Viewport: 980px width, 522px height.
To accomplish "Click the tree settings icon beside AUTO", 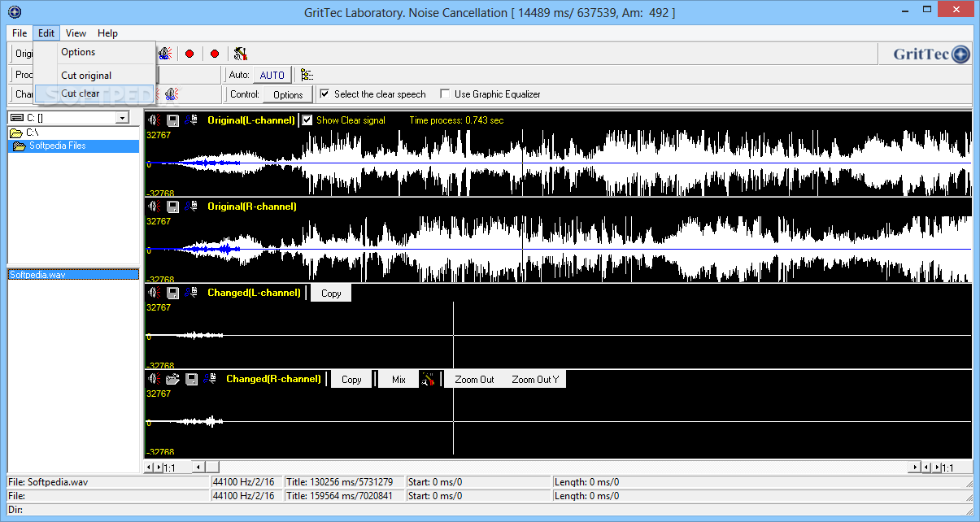I will [x=307, y=75].
